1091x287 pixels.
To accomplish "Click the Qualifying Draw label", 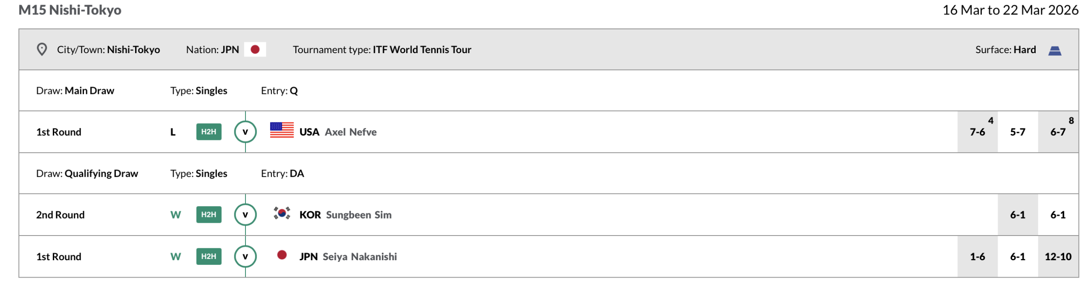I will tap(101, 173).
